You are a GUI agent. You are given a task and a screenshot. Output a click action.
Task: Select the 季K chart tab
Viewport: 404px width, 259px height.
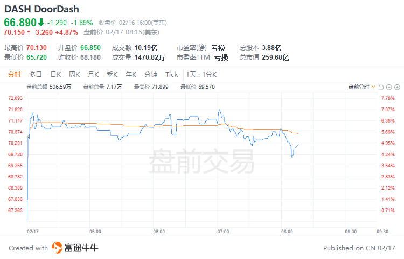click(x=112, y=75)
